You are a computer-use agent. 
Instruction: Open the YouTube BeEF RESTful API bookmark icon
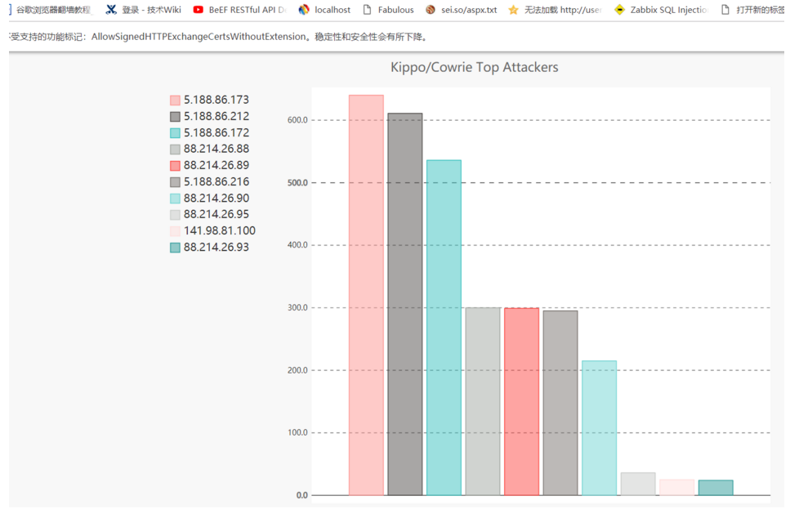pyautogui.click(x=199, y=10)
